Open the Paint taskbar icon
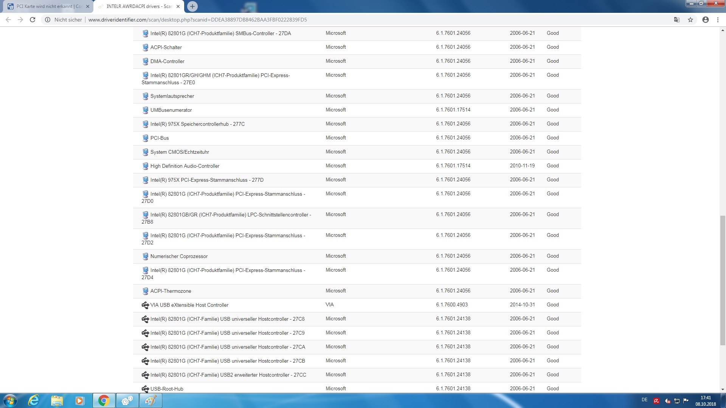Viewport: 726px width, 408px height. (150, 400)
